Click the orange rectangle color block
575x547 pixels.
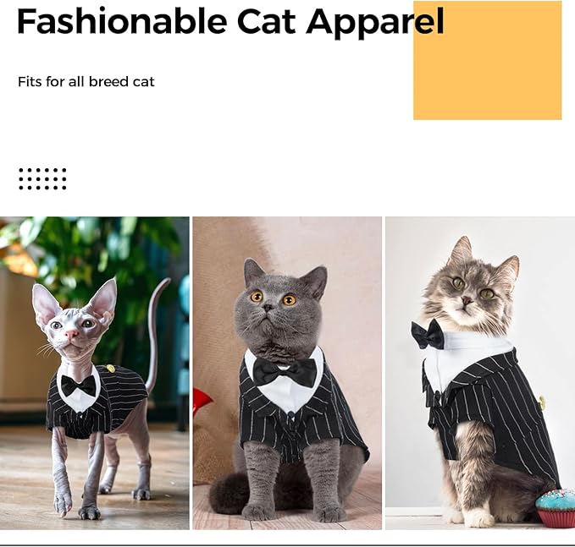point(488,60)
